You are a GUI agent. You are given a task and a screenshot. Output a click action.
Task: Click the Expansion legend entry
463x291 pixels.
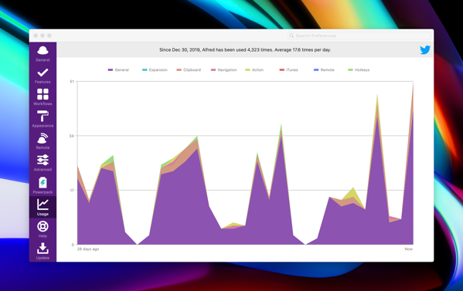click(155, 70)
